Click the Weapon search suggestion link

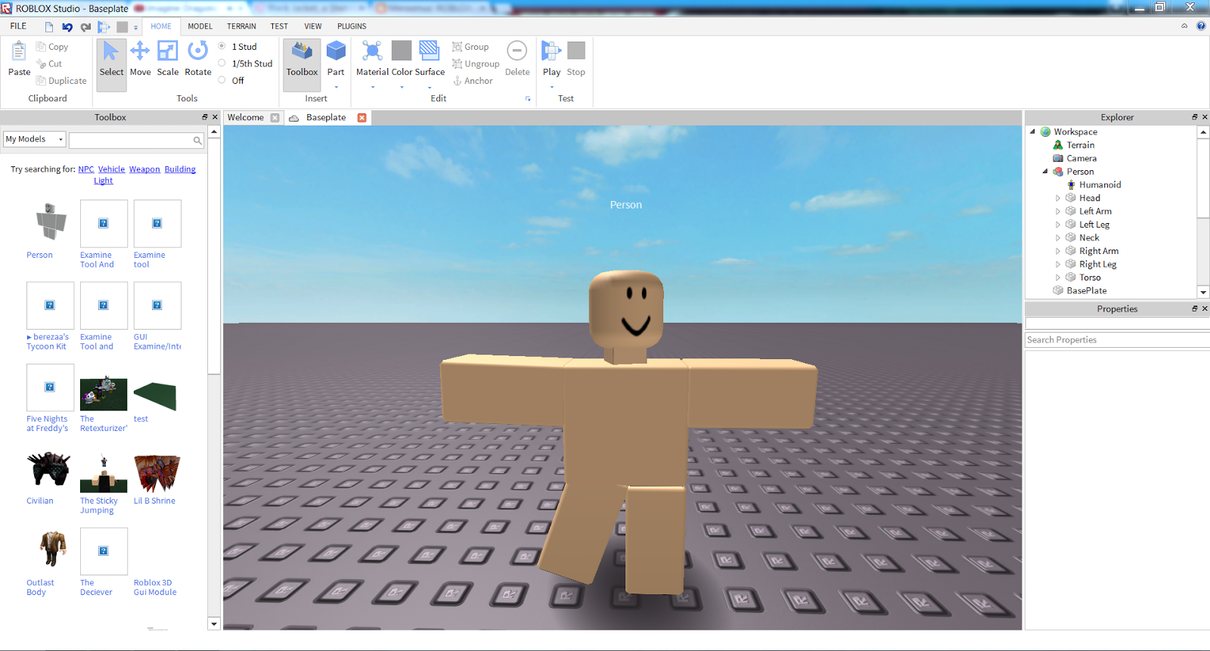pos(144,169)
